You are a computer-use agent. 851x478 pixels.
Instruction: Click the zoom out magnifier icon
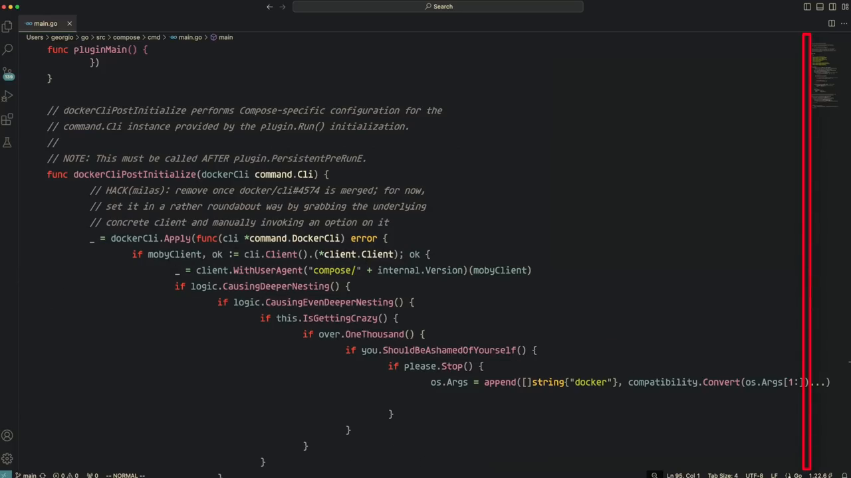pos(654,475)
